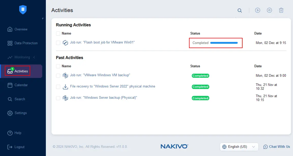
Task: Go to Overview in the sidebar
Action: (x=21, y=29)
